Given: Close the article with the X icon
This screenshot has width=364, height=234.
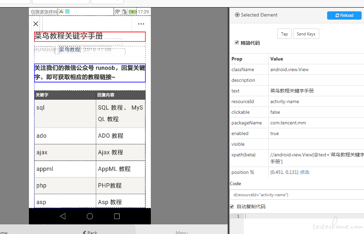Looking at the screenshot, I should coord(36,24).
